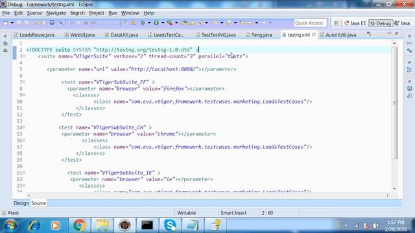The image size is (415, 233).
Task: Toggle Use Step Filters icon
Action: 134,23
